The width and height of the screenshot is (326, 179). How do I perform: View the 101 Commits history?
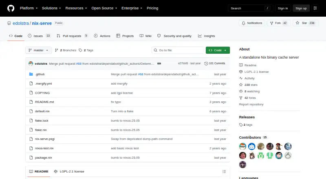coord(215,63)
